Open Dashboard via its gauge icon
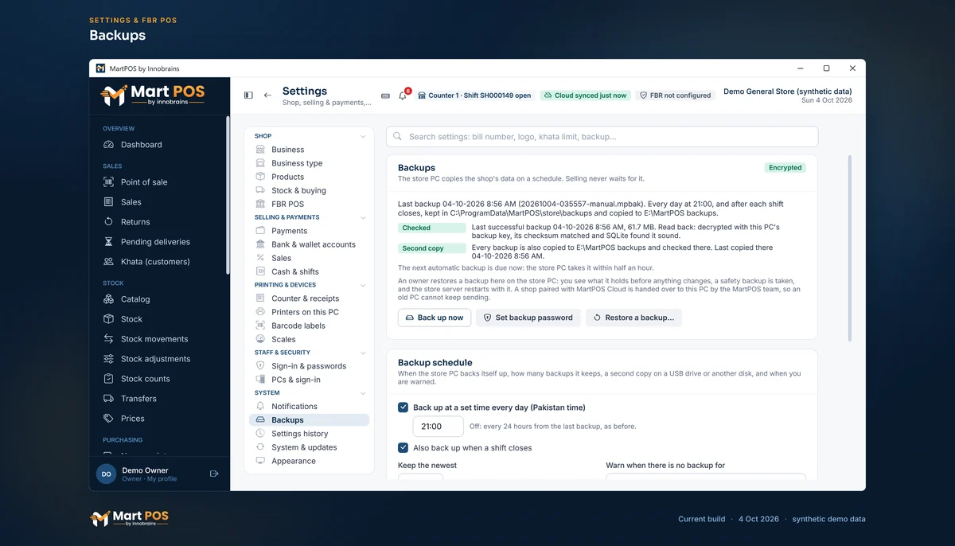This screenshot has width=955, height=546. 109,145
